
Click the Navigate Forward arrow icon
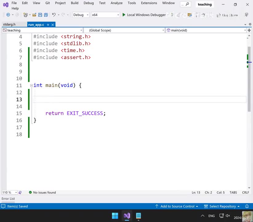pyautogui.click(x=17, y=15)
